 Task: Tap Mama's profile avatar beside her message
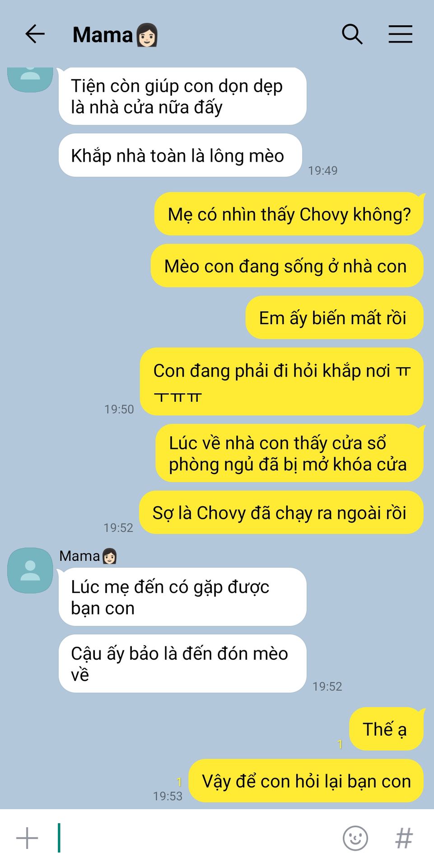tap(30, 570)
